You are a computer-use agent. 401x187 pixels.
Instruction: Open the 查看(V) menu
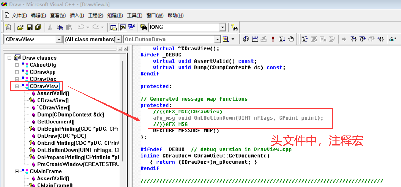coord(58,15)
